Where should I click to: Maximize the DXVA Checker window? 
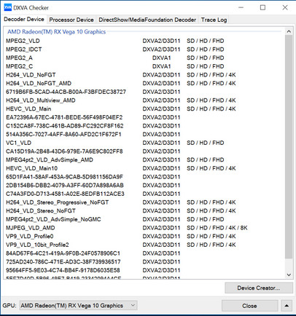(x=262, y=7)
